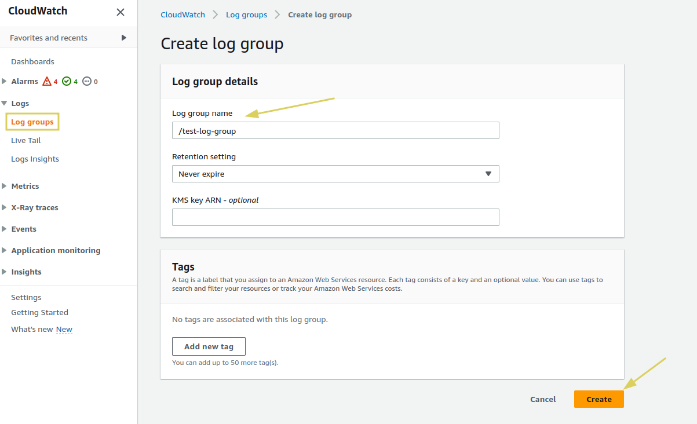
Task: Click the Events label in the sidebar
Action: pyautogui.click(x=24, y=229)
